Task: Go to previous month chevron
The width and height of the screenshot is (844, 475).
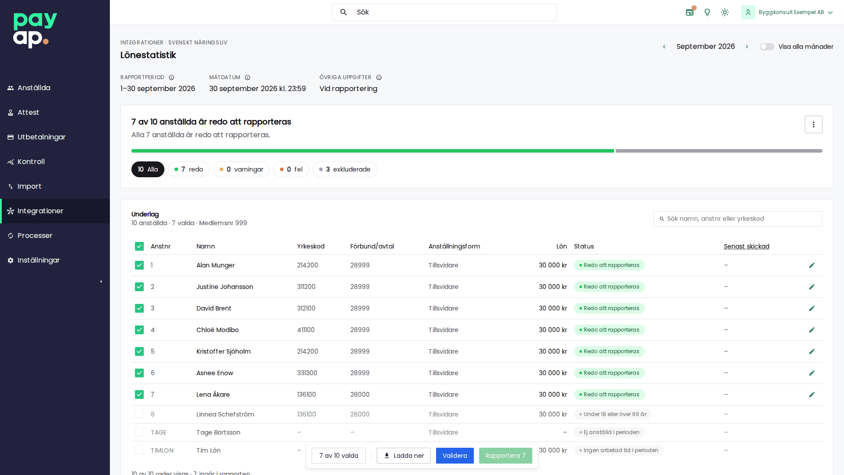Action: (x=664, y=47)
